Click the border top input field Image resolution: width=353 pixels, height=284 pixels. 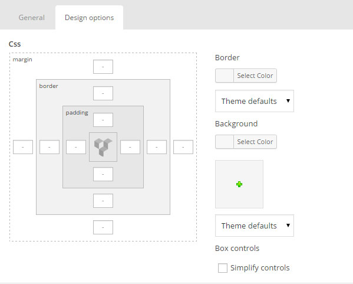(103, 93)
